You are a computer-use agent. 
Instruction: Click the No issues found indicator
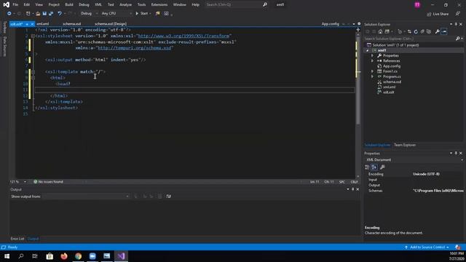tap(48, 182)
